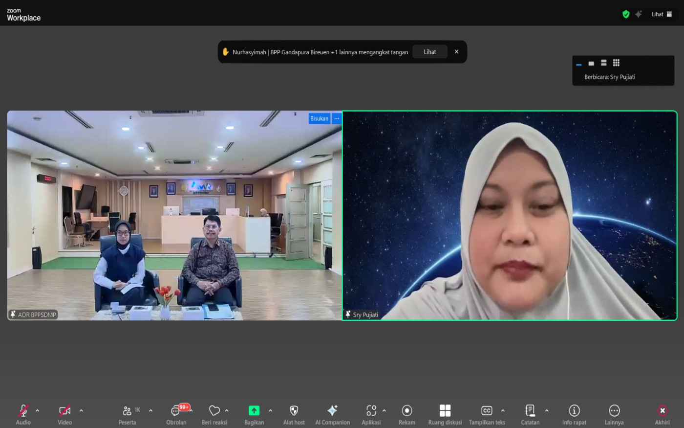Dismiss the raised hand notification

(456, 52)
